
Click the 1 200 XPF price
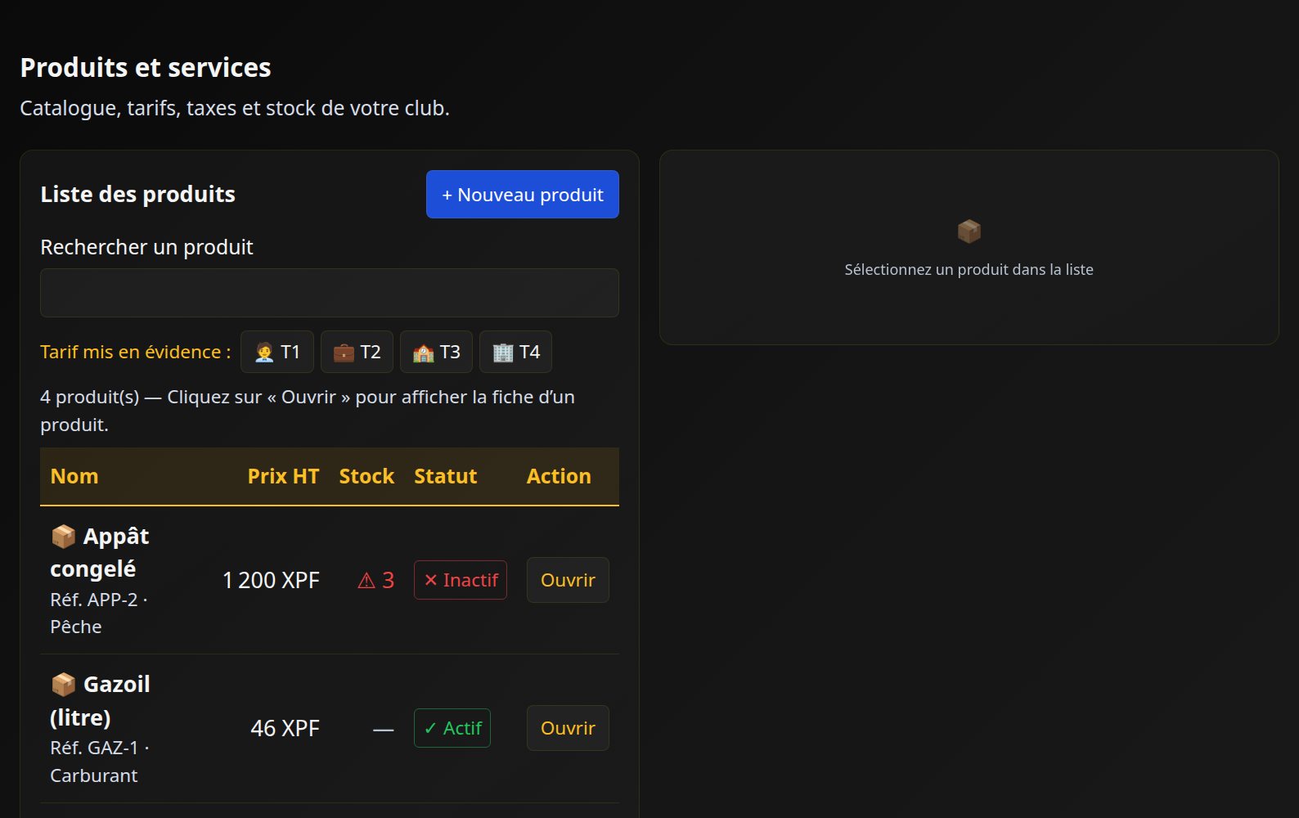click(271, 580)
